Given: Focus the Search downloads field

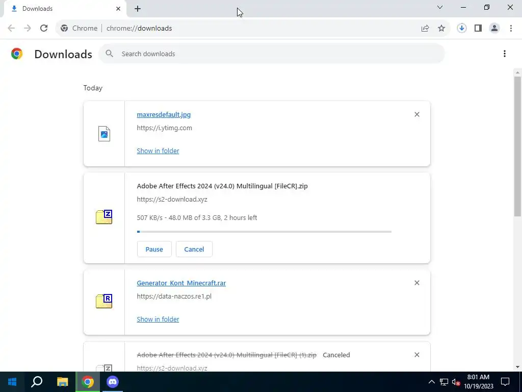Looking at the screenshot, I should pyautogui.click(x=272, y=54).
